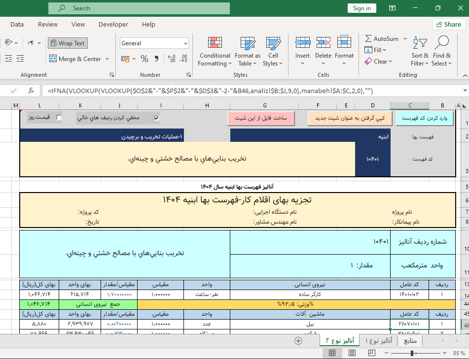Click the Fill down icon
This screenshot has height=359, width=469.
coord(368,50)
